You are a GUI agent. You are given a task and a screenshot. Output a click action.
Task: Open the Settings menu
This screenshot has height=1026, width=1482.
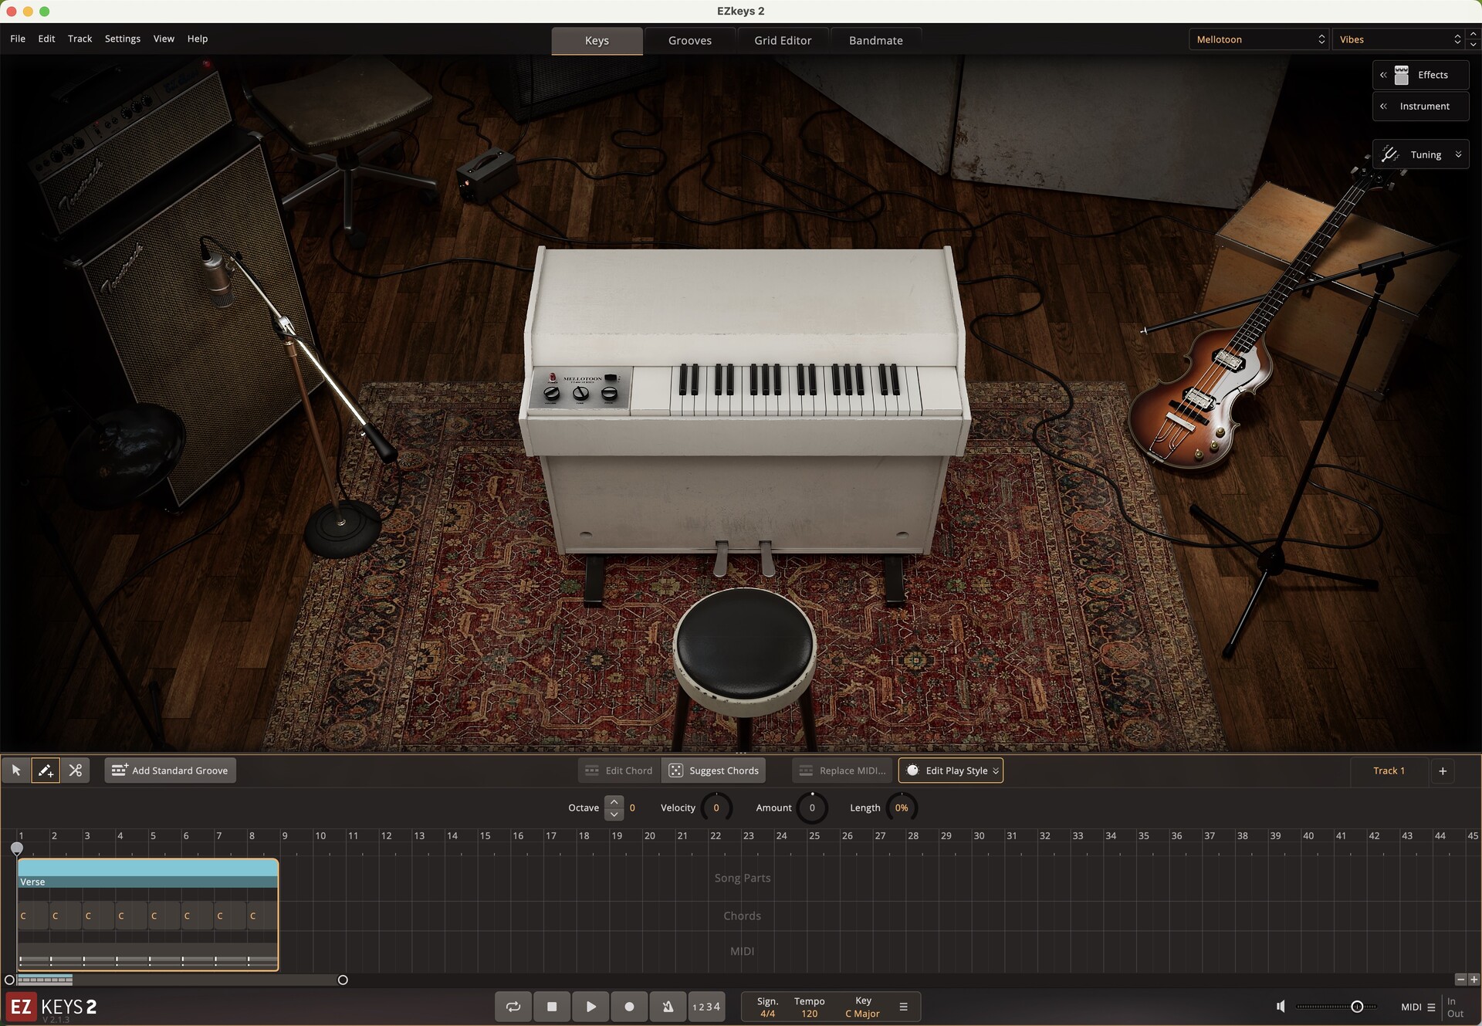tap(122, 39)
